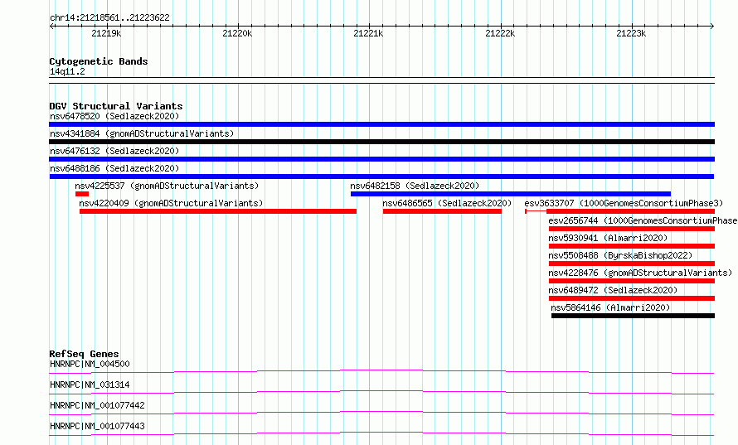Viewport: 738px width, 445px height.
Task: Click the red nsv4220409 variant bar
Action: coord(218,211)
